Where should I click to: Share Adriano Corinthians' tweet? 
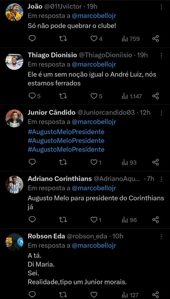(155, 220)
